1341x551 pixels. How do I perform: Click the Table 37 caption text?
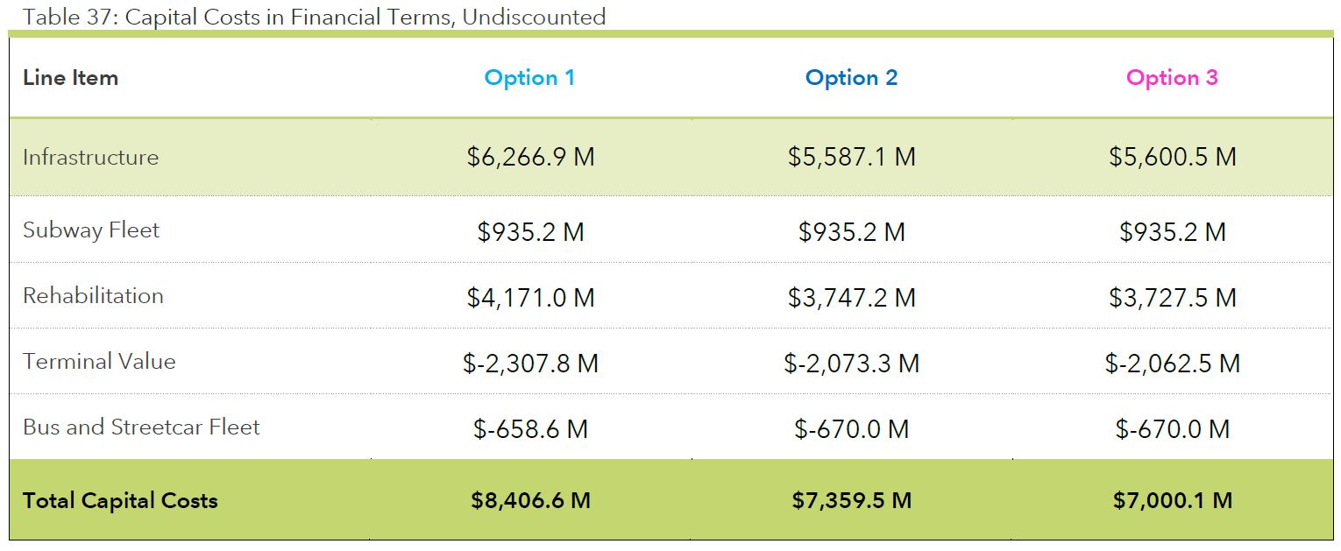click(x=315, y=17)
